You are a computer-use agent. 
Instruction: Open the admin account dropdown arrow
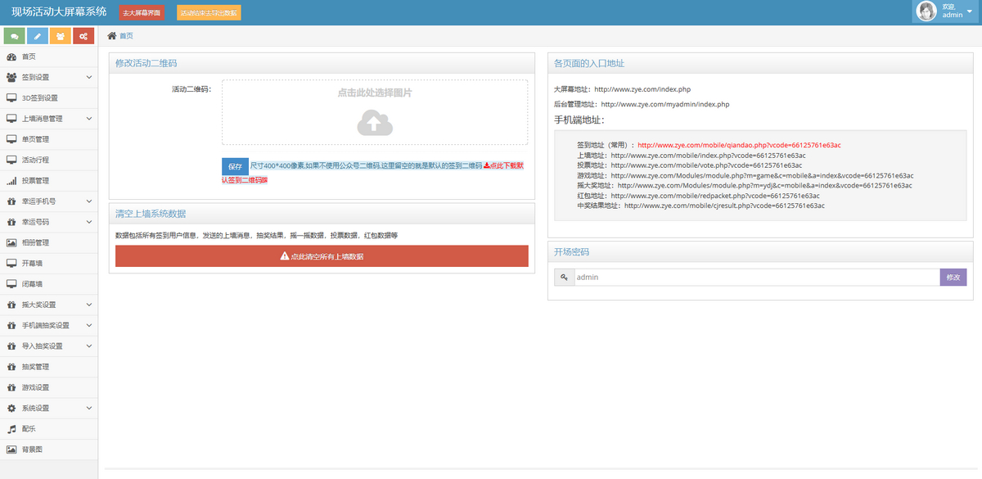tap(972, 11)
